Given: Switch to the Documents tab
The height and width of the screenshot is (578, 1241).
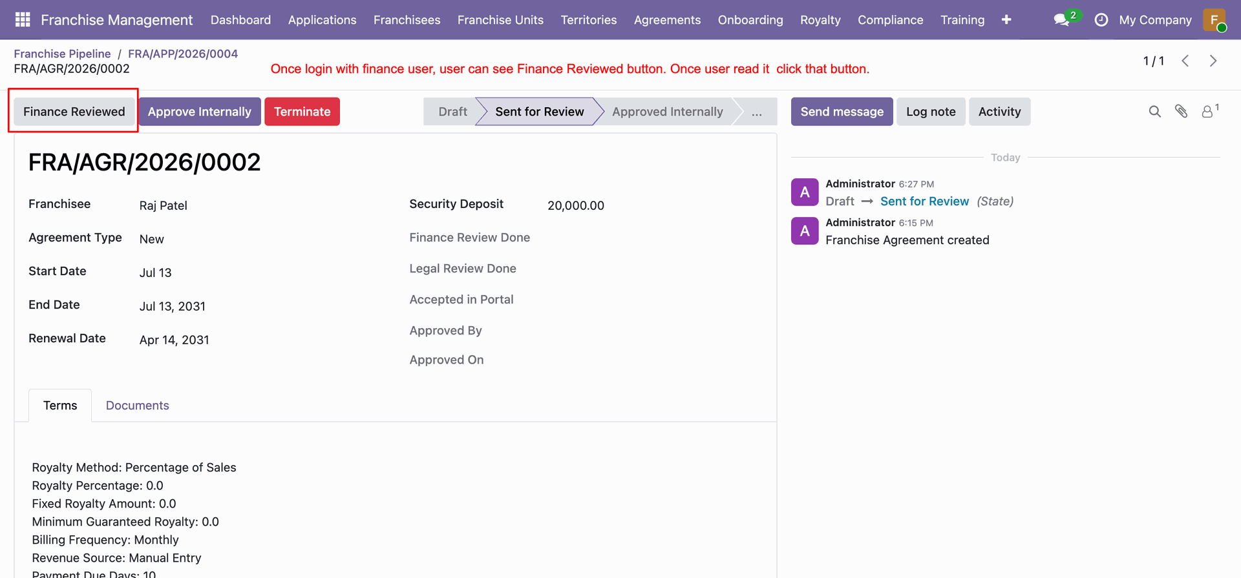Looking at the screenshot, I should click(x=137, y=406).
